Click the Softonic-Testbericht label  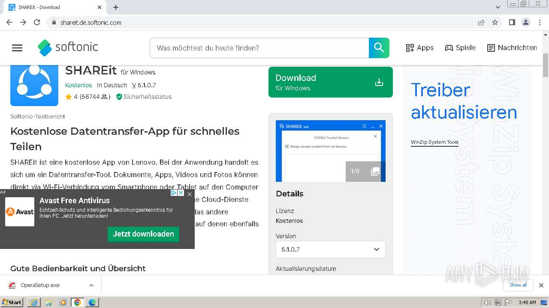(x=38, y=116)
